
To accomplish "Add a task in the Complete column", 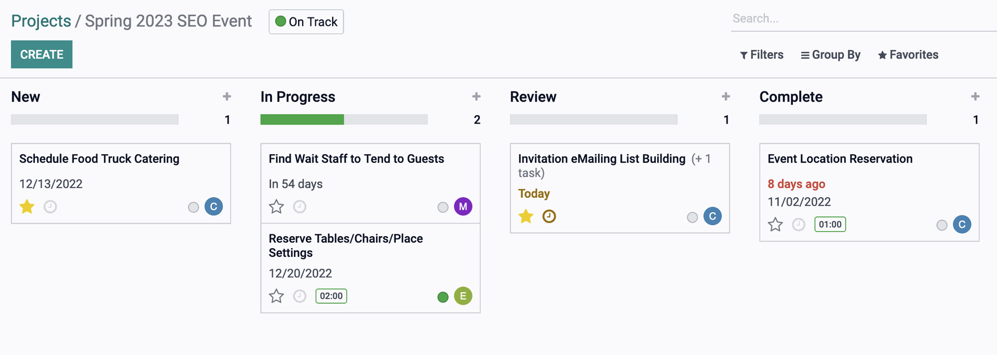I will 975,97.
